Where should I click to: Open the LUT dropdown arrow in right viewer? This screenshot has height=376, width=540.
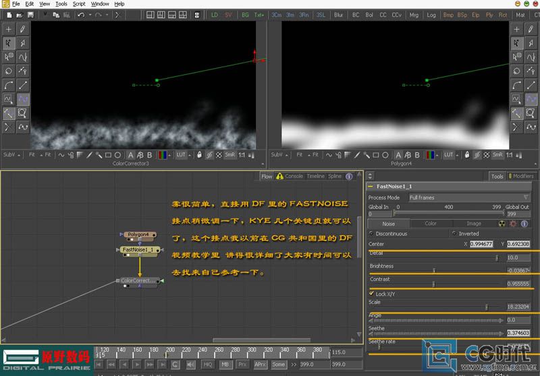click(458, 156)
